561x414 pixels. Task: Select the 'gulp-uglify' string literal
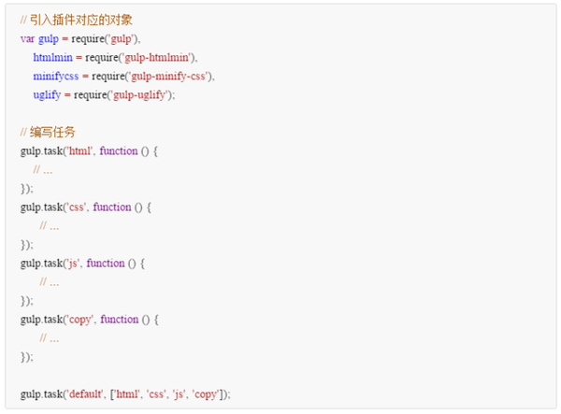139,95
